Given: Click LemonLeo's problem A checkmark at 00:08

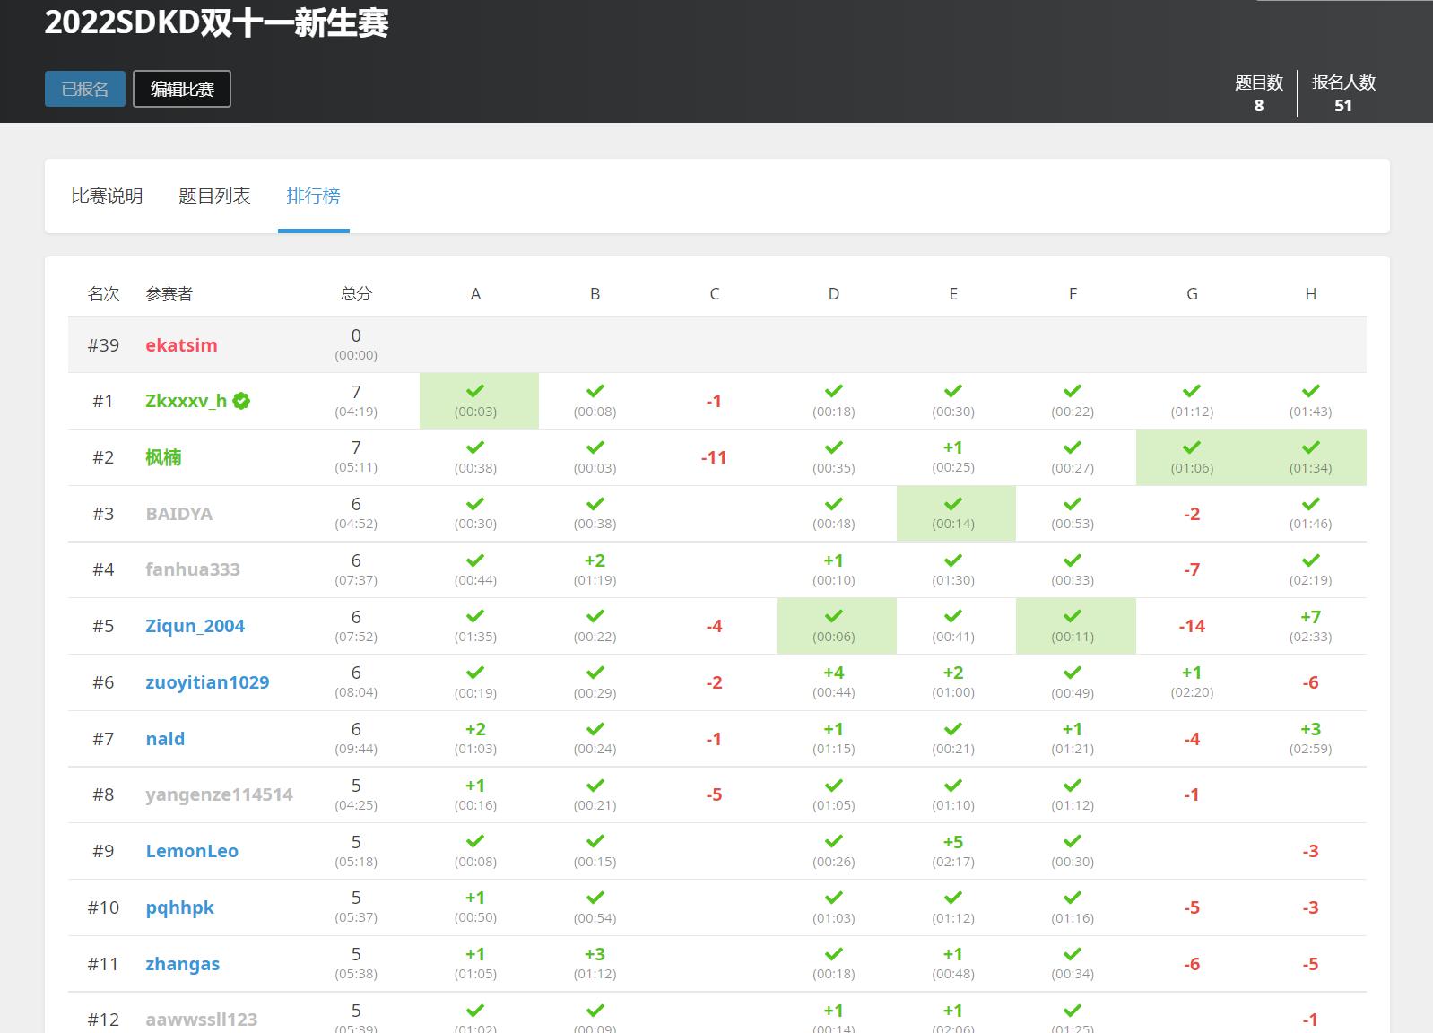Looking at the screenshot, I should (475, 841).
